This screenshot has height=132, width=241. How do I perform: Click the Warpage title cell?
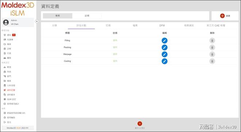click(x=67, y=54)
